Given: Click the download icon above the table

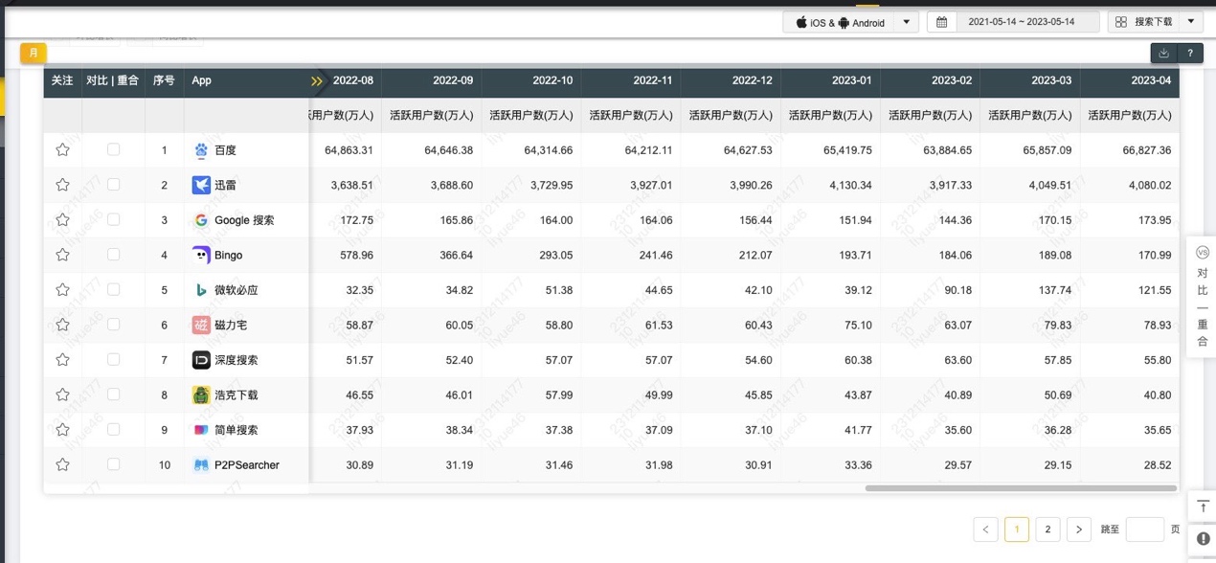Looking at the screenshot, I should [1163, 54].
